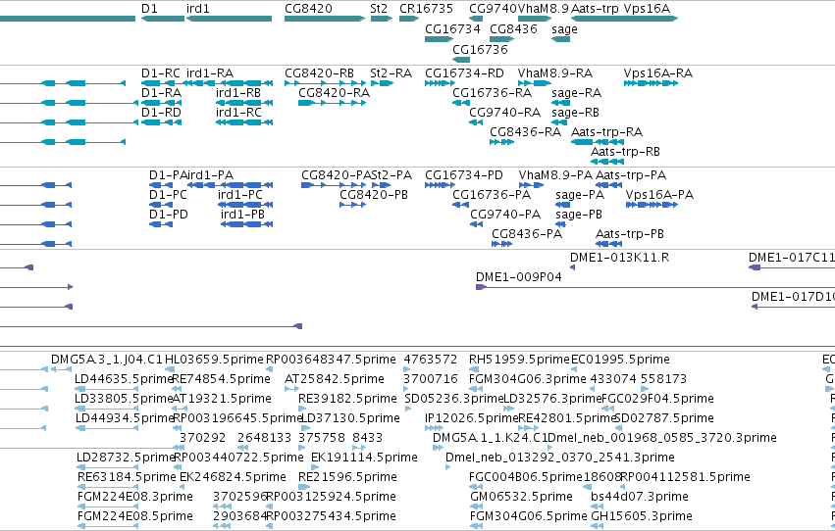
Task: Select the ird1-PC protein label
Action: pos(240,195)
